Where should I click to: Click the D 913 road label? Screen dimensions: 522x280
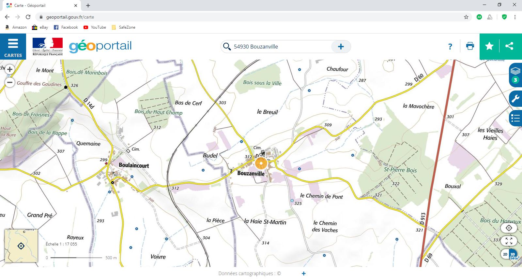tap(422, 219)
